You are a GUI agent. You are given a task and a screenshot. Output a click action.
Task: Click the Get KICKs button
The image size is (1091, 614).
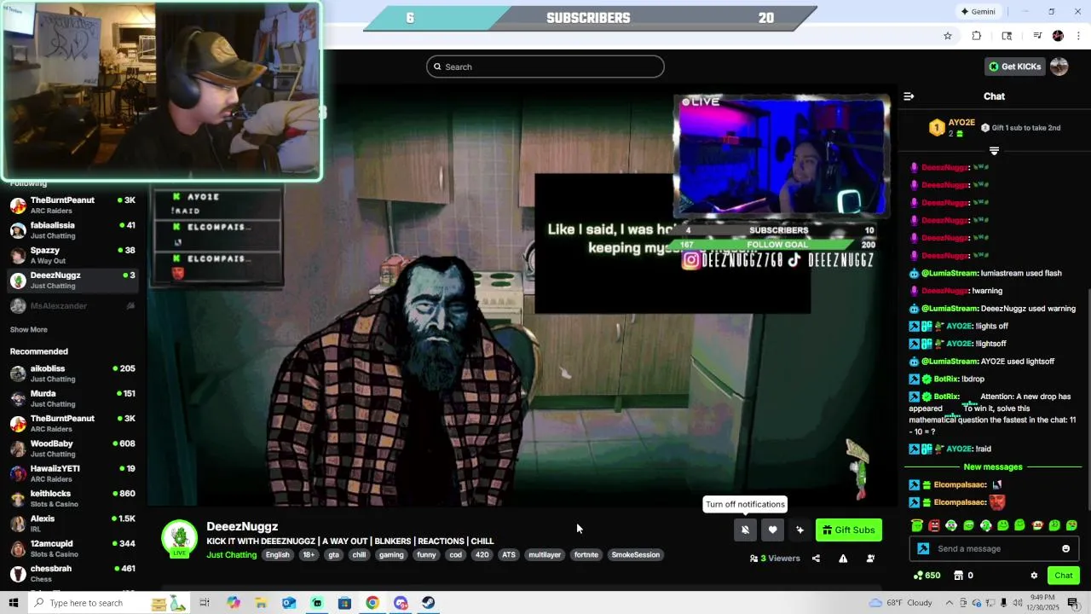point(1014,67)
